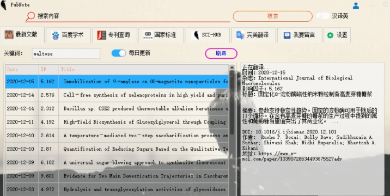
Task: Click the 完美翻译 translate icon
Action: pos(240,35)
